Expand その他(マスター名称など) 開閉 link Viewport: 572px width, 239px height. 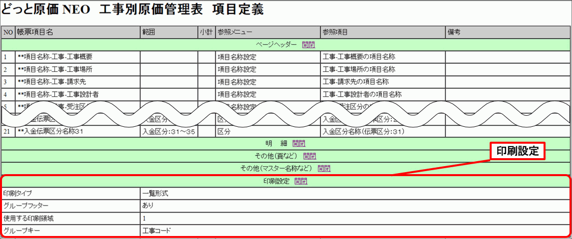324,168
